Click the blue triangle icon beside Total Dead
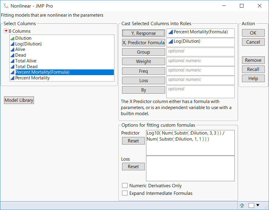 click(x=12, y=67)
